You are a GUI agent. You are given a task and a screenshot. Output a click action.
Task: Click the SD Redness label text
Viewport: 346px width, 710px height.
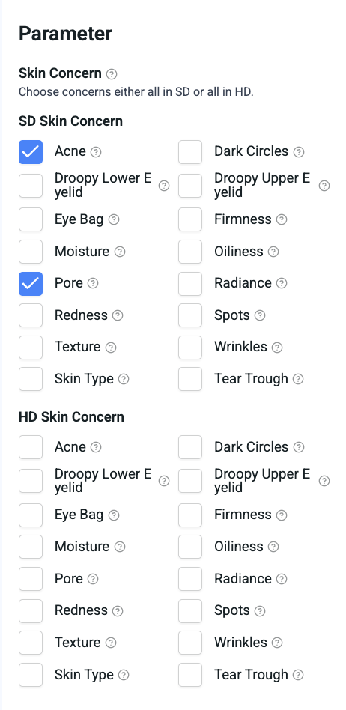pos(81,315)
